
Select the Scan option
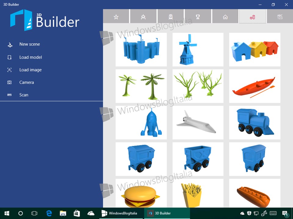(x=24, y=95)
